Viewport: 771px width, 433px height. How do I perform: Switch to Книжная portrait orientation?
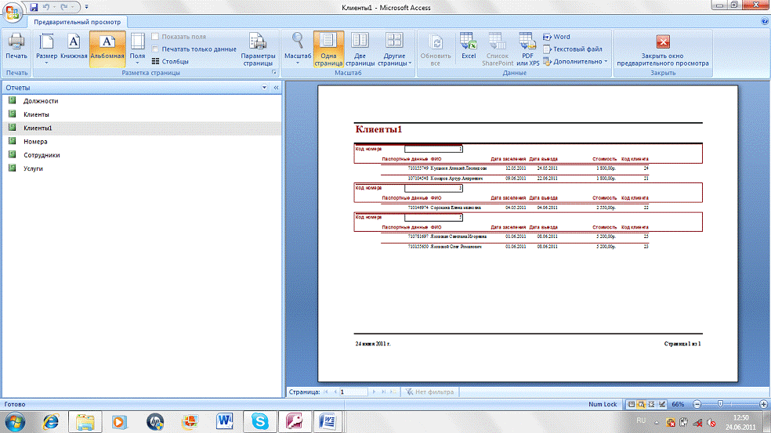point(74,49)
